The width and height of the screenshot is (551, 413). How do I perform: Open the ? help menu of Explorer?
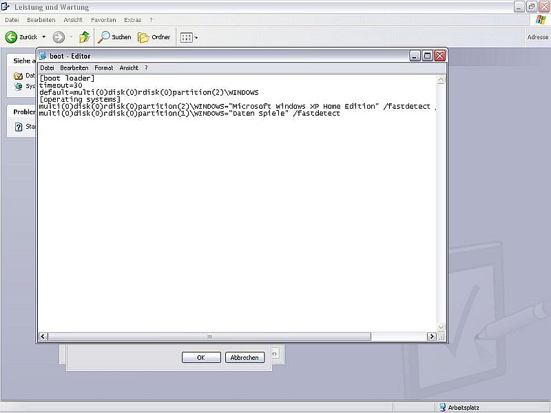coord(151,20)
